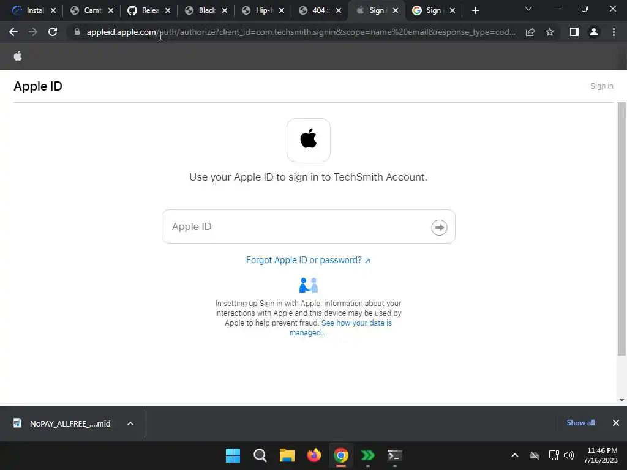
Task: View site info via the lock icon
Action: 77,32
